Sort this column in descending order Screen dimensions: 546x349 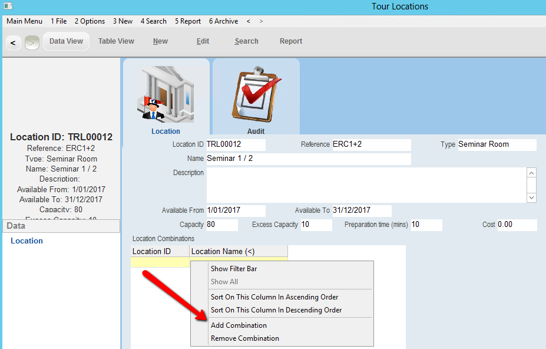pos(276,310)
